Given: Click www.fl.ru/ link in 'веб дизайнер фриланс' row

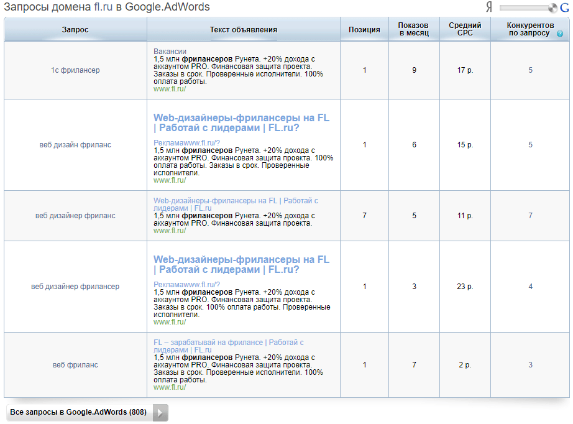Looking at the screenshot, I should (x=170, y=231).
